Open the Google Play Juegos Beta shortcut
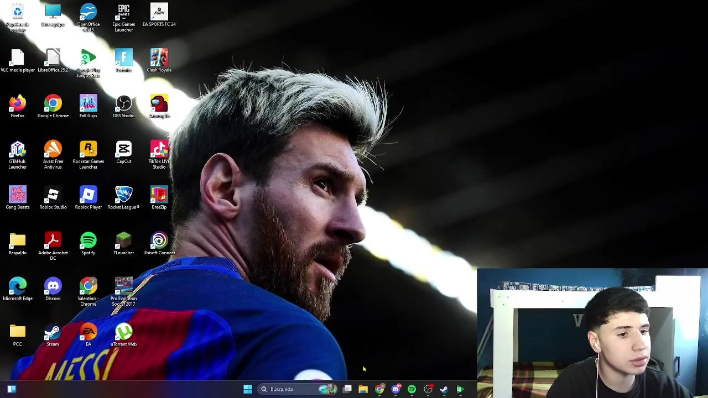This screenshot has height=398, width=708. [x=88, y=64]
